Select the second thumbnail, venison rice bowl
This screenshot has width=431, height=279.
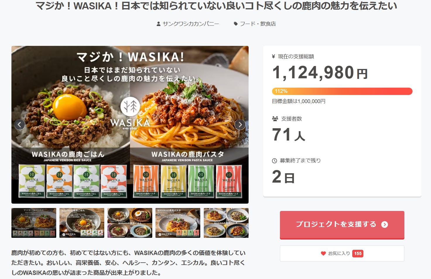pos(82,223)
